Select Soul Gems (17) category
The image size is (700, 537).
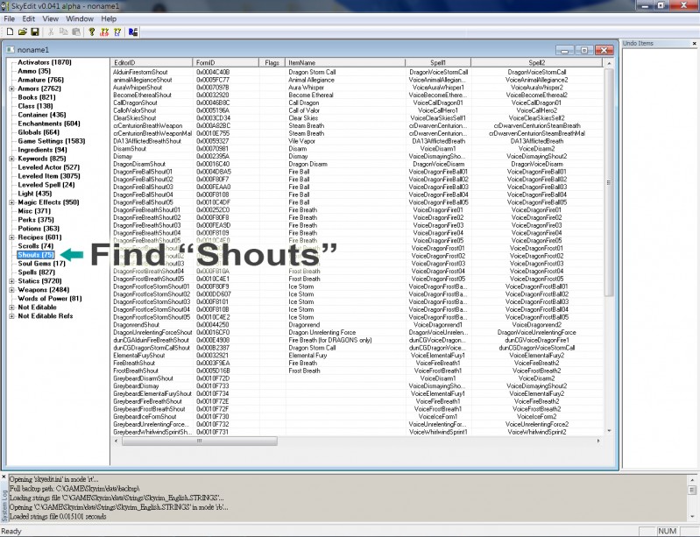coord(41,264)
